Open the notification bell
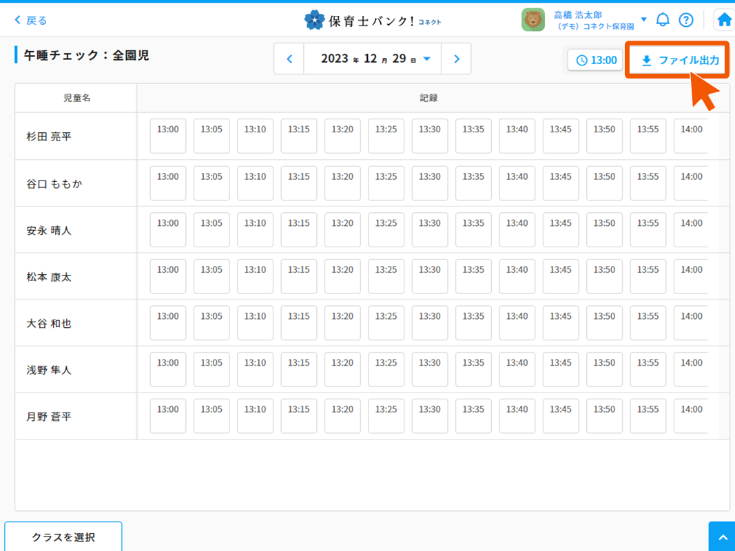 point(663,20)
